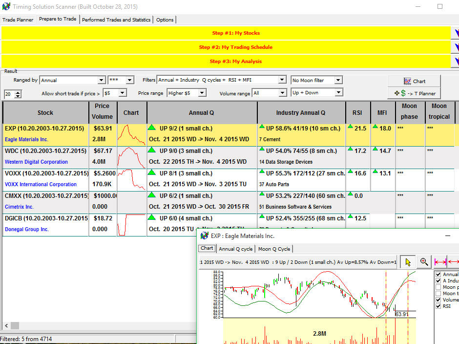This screenshot has width=459, height=344.
Task: Open the VOXX mini chart thumbnail
Action: pyautogui.click(x=131, y=180)
